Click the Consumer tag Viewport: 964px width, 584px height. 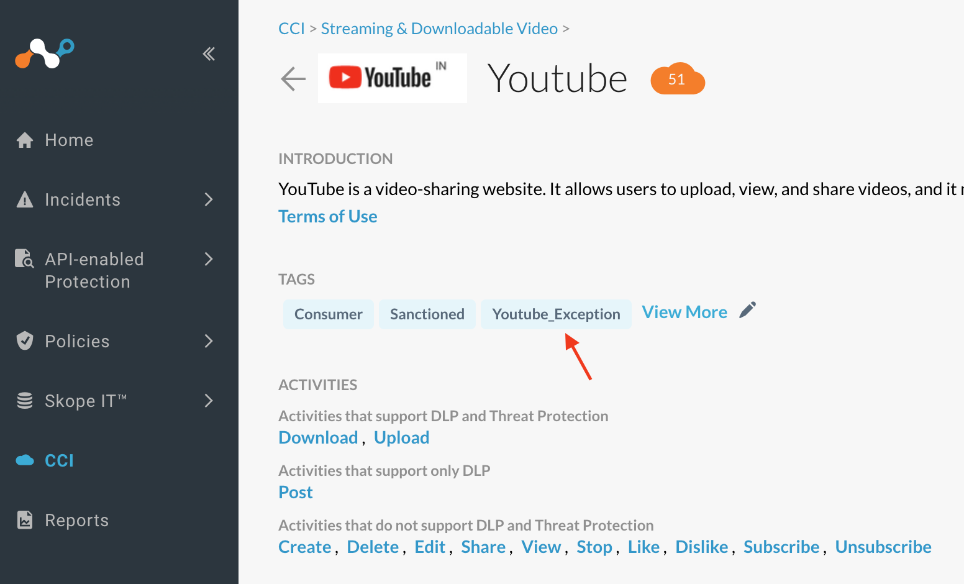[x=329, y=314]
